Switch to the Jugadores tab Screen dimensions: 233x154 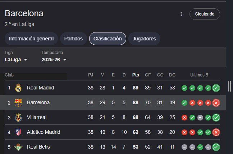tap(144, 39)
